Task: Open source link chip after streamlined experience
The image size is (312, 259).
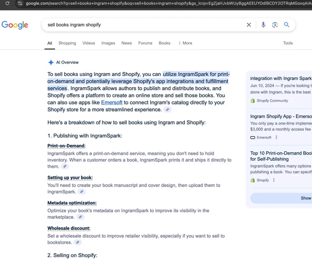Action: (167, 110)
